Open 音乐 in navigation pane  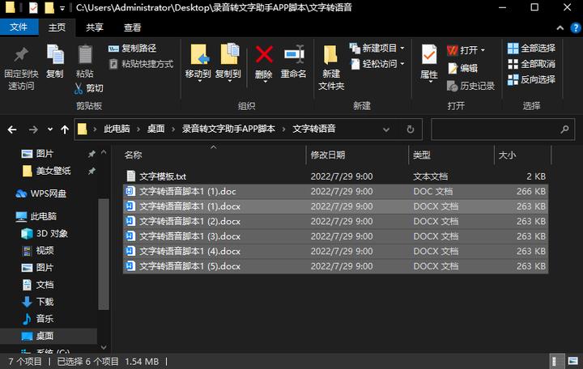[38, 319]
